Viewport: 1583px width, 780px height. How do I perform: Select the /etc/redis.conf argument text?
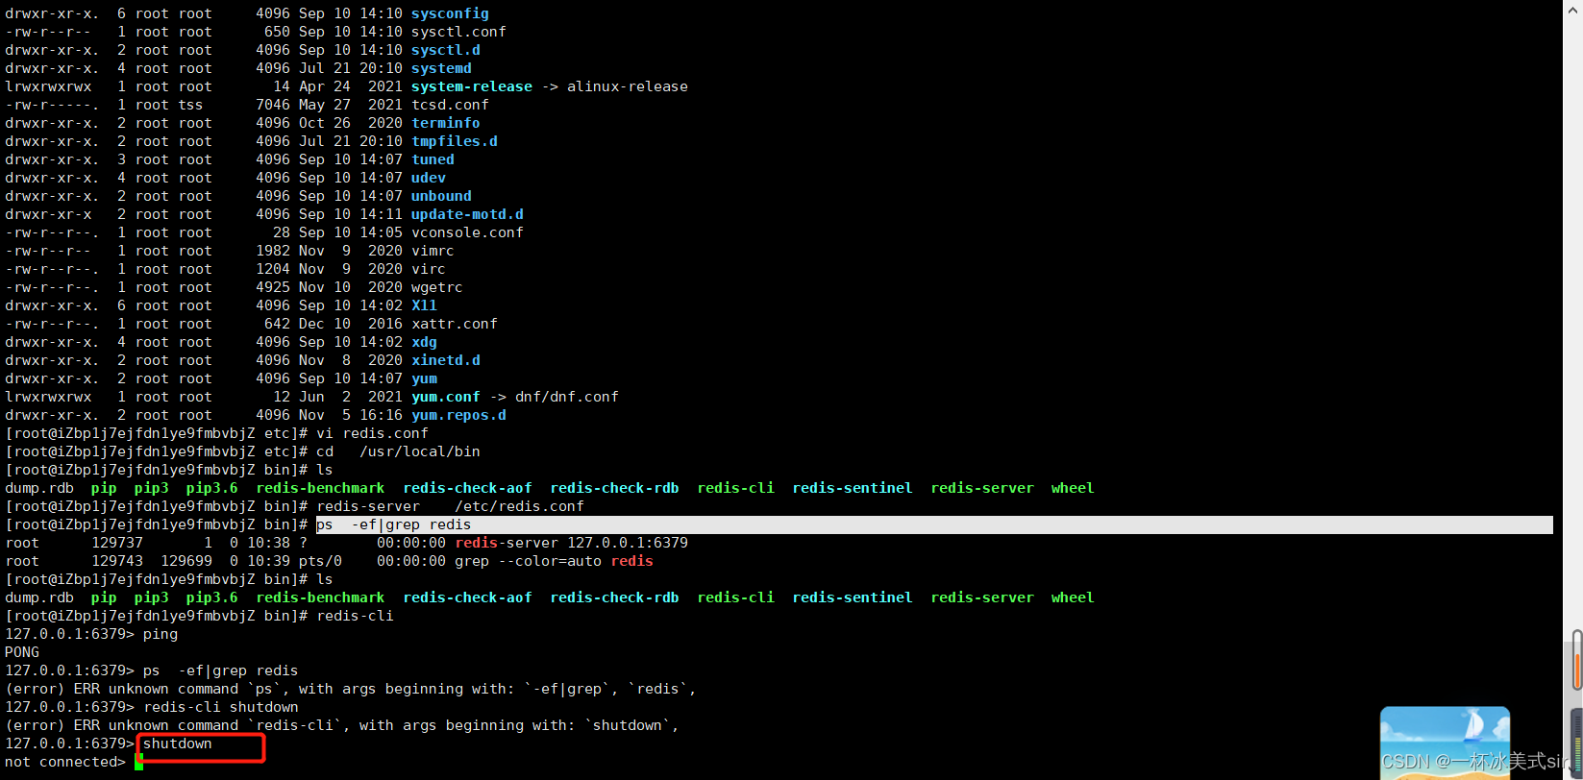point(519,506)
